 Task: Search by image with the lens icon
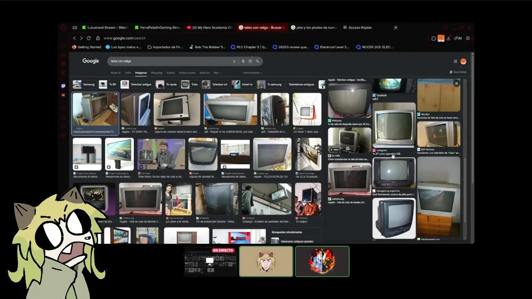pos(250,61)
